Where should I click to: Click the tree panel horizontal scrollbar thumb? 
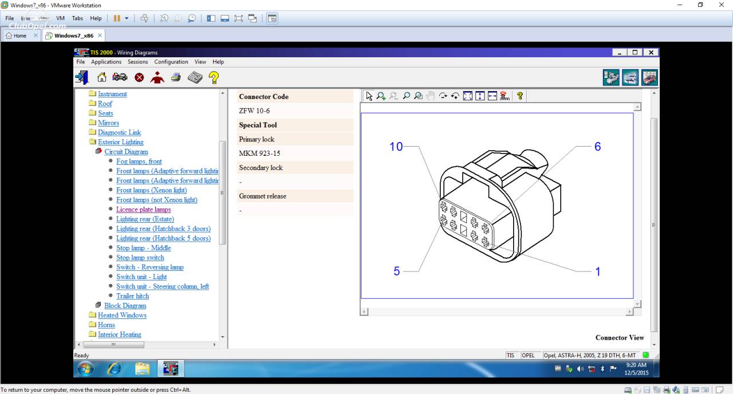pyautogui.click(x=113, y=345)
